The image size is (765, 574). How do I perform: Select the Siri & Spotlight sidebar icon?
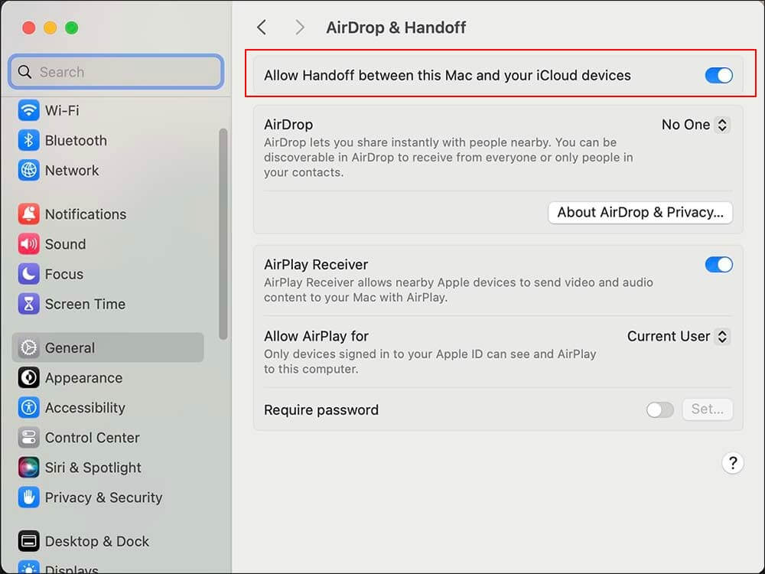point(92,468)
